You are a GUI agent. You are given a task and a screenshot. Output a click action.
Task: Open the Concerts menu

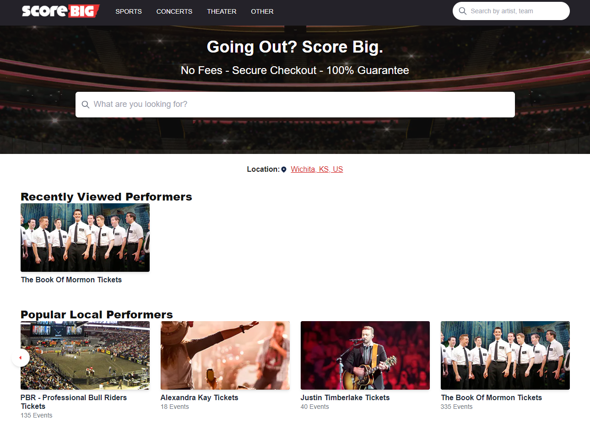pos(174,11)
